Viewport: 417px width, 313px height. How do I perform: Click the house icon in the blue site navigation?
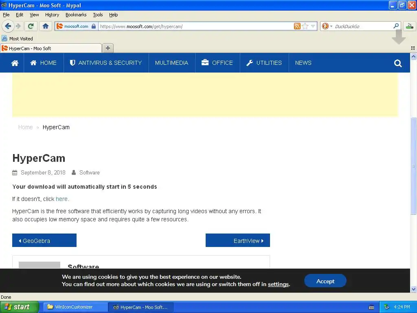(15, 63)
